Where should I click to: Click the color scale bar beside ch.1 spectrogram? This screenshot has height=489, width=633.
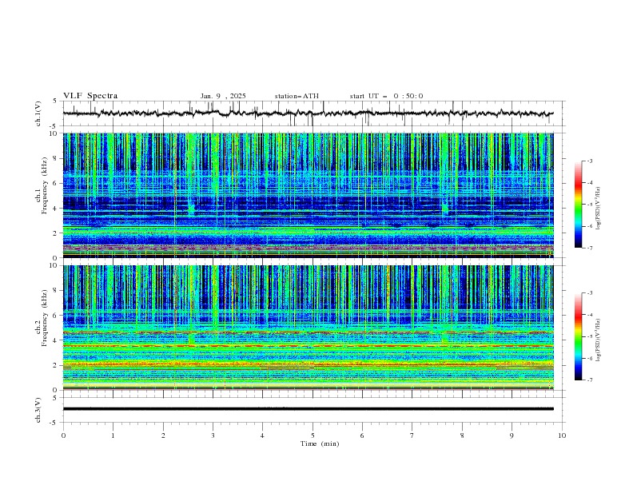click(578, 205)
